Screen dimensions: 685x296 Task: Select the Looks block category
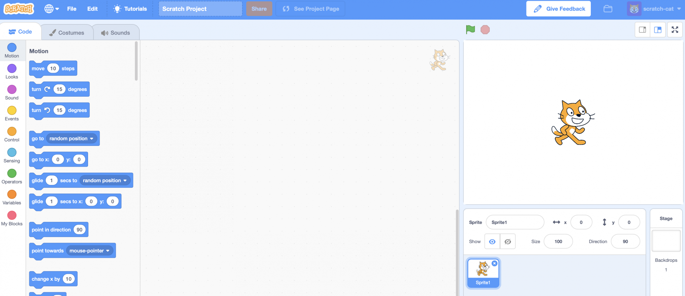(x=12, y=71)
